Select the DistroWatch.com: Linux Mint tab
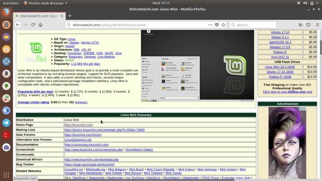This screenshot has height=181, width=322. (39, 16)
